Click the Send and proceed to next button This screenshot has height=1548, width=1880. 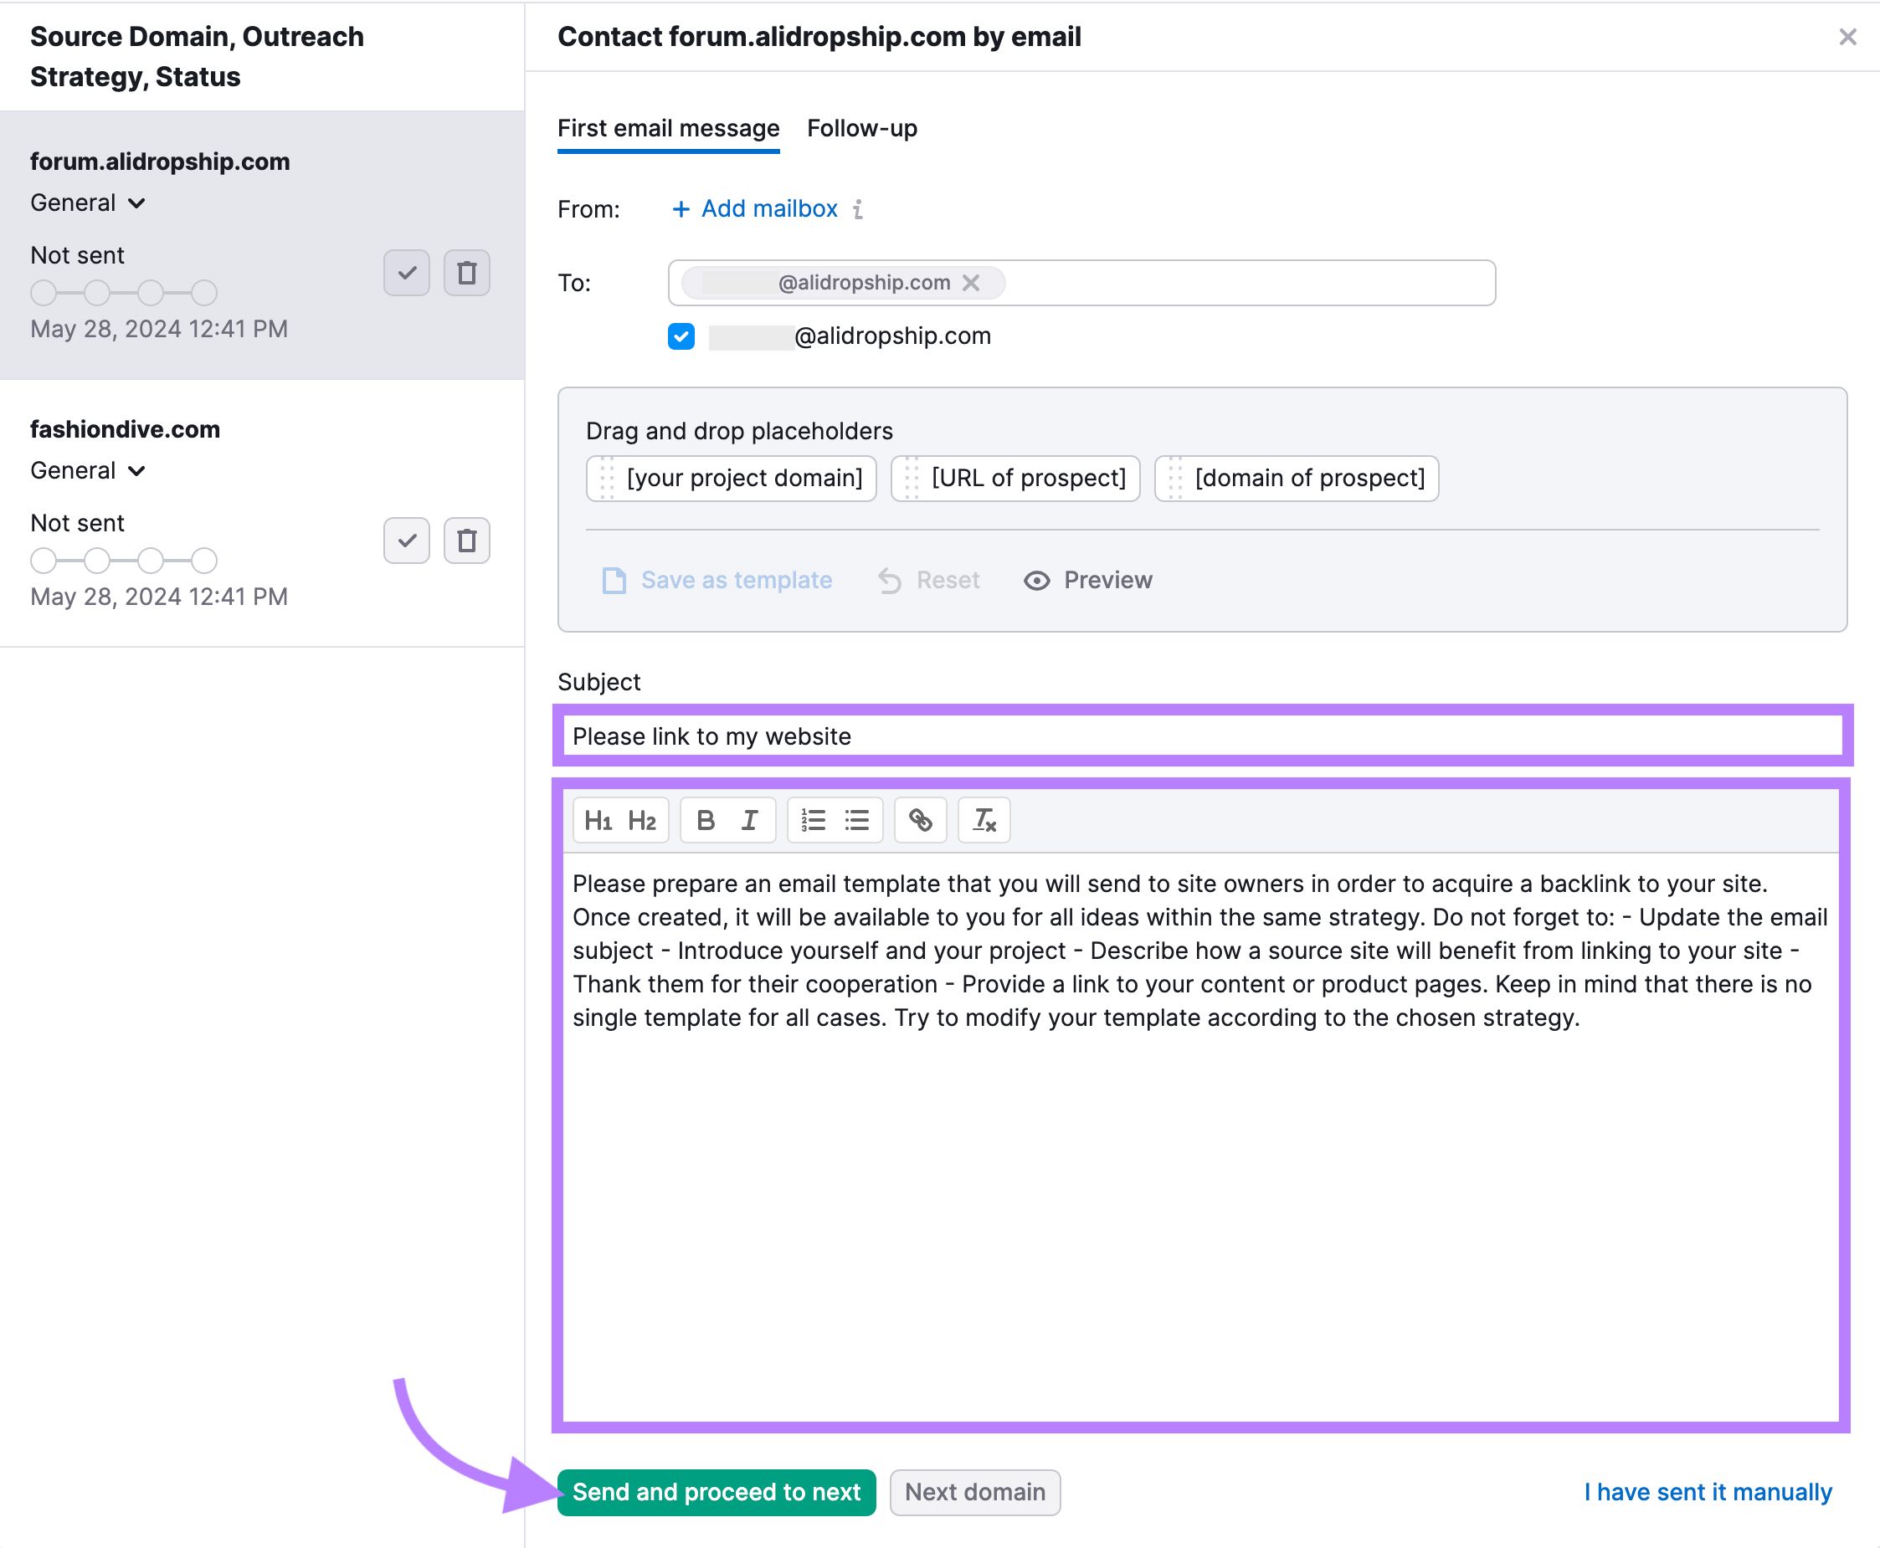click(717, 1492)
